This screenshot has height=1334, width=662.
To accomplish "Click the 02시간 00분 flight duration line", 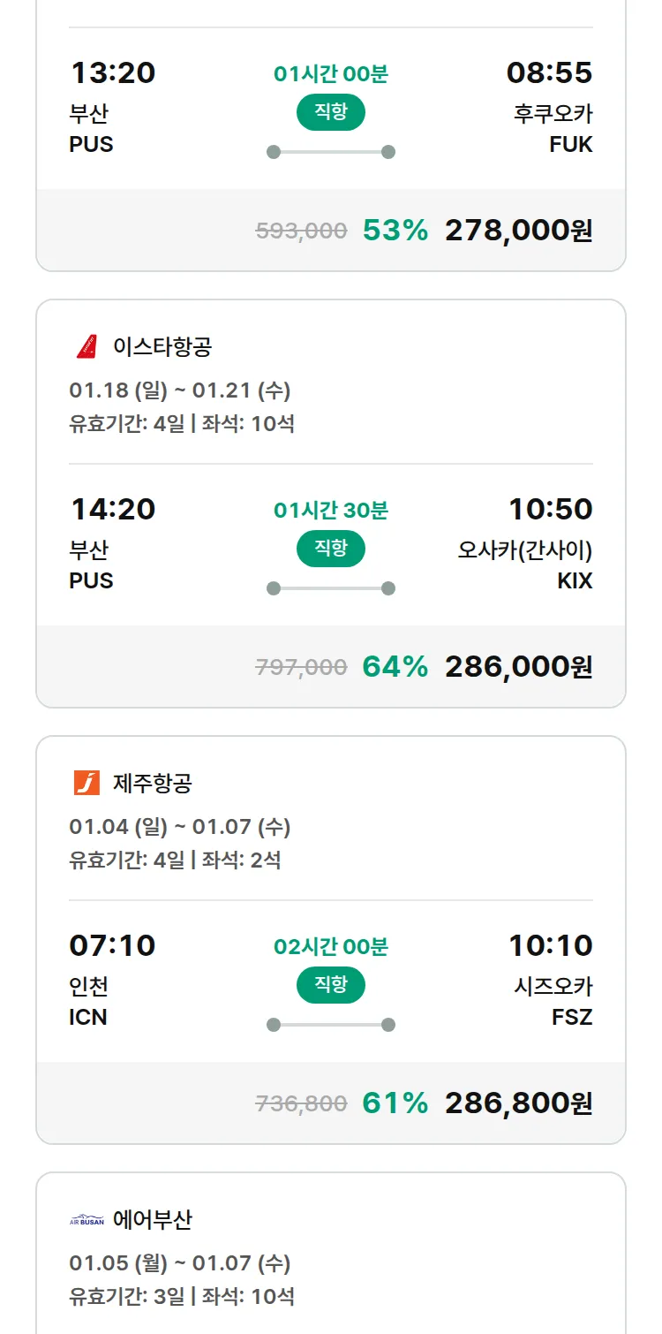I will (331, 947).
